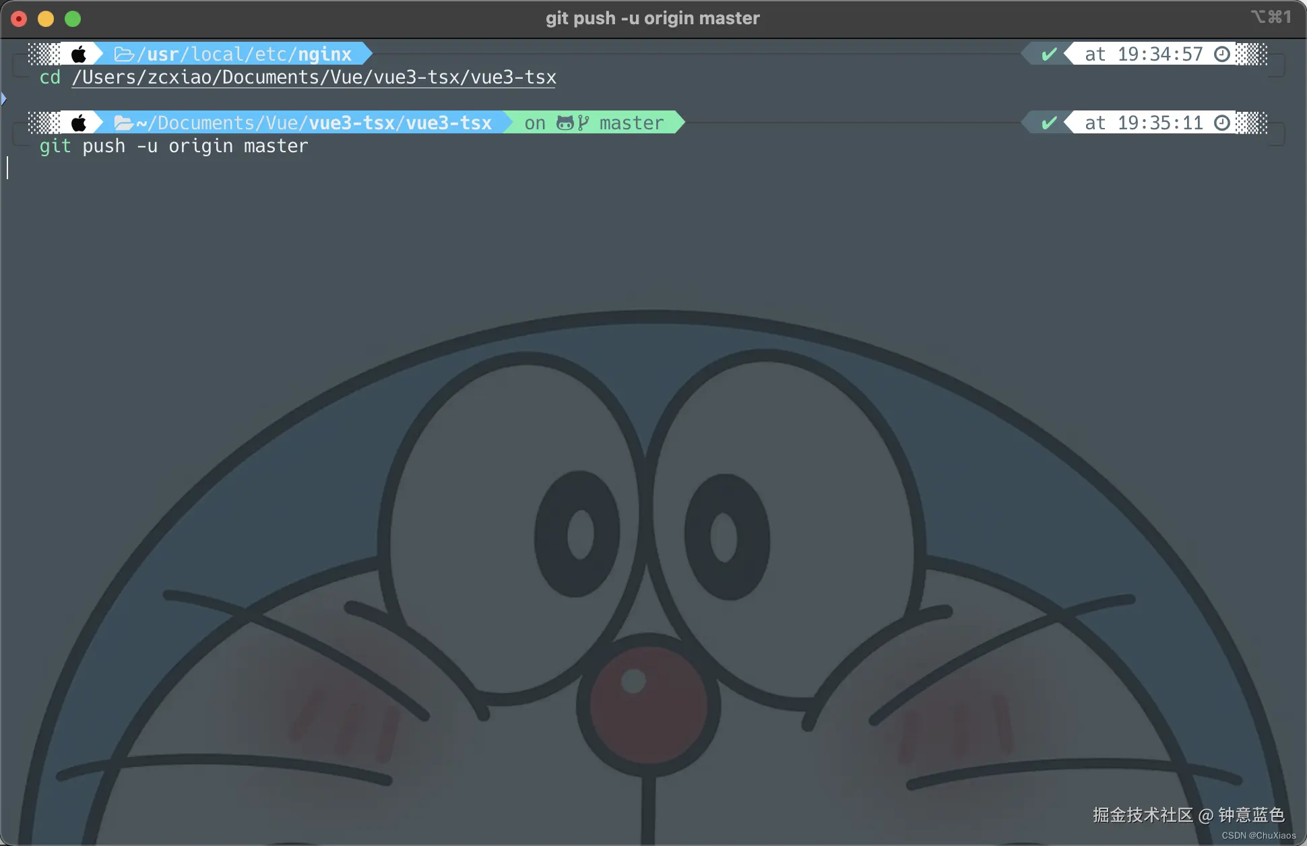Image resolution: width=1307 pixels, height=846 pixels.
Task: Click clock icon after 19:35:11
Action: (1221, 123)
